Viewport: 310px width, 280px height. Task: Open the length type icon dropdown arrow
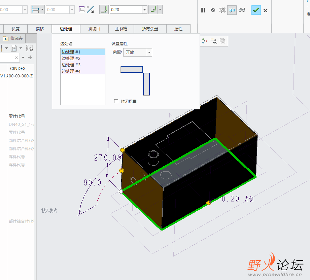(x=42, y=10)
